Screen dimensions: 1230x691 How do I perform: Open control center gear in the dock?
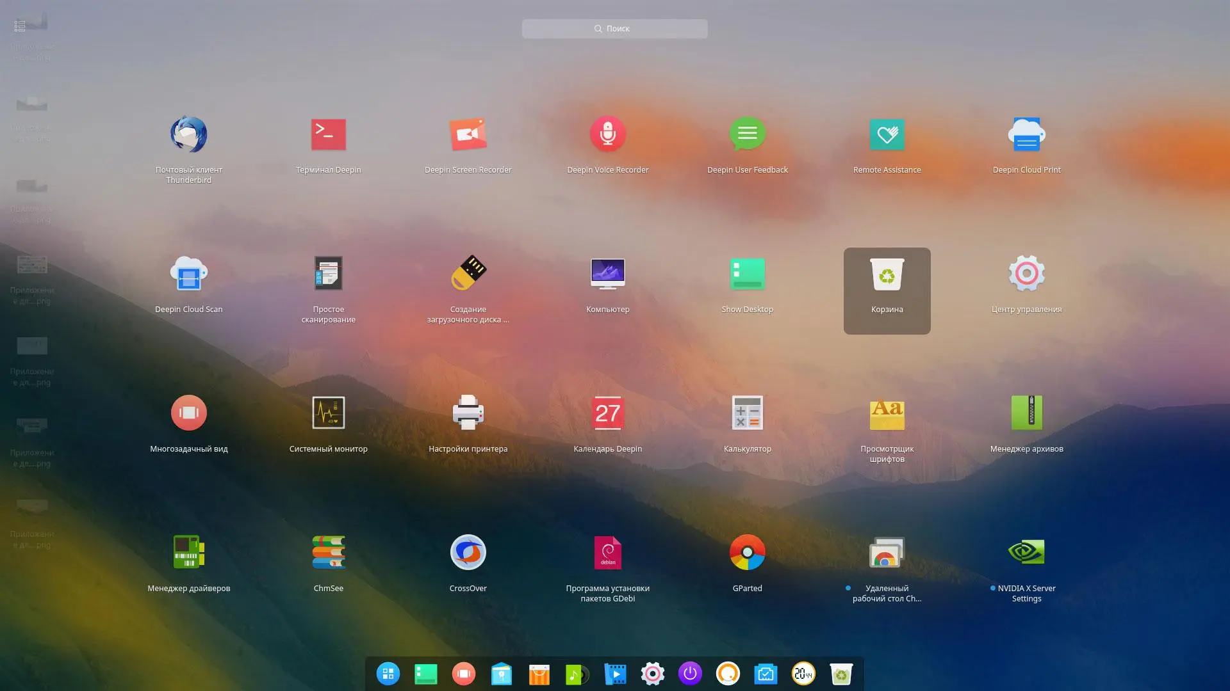[x=652, y=674]
